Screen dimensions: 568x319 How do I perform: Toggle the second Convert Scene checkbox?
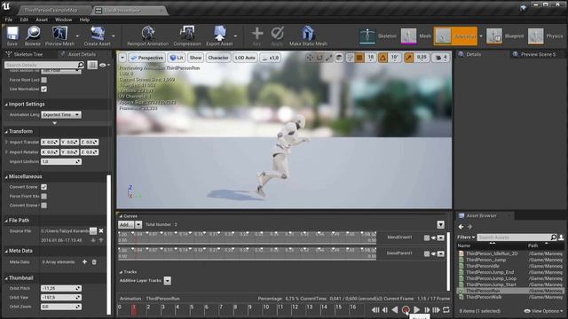[x=43, y=205]
